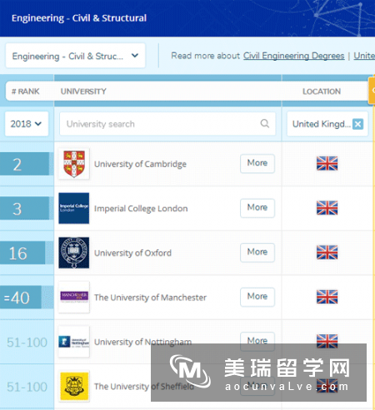Click More for University of Cambridge

(257, 163)
